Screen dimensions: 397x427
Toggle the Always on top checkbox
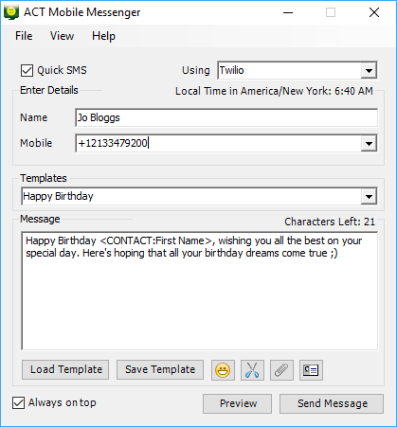pos(18,403)
